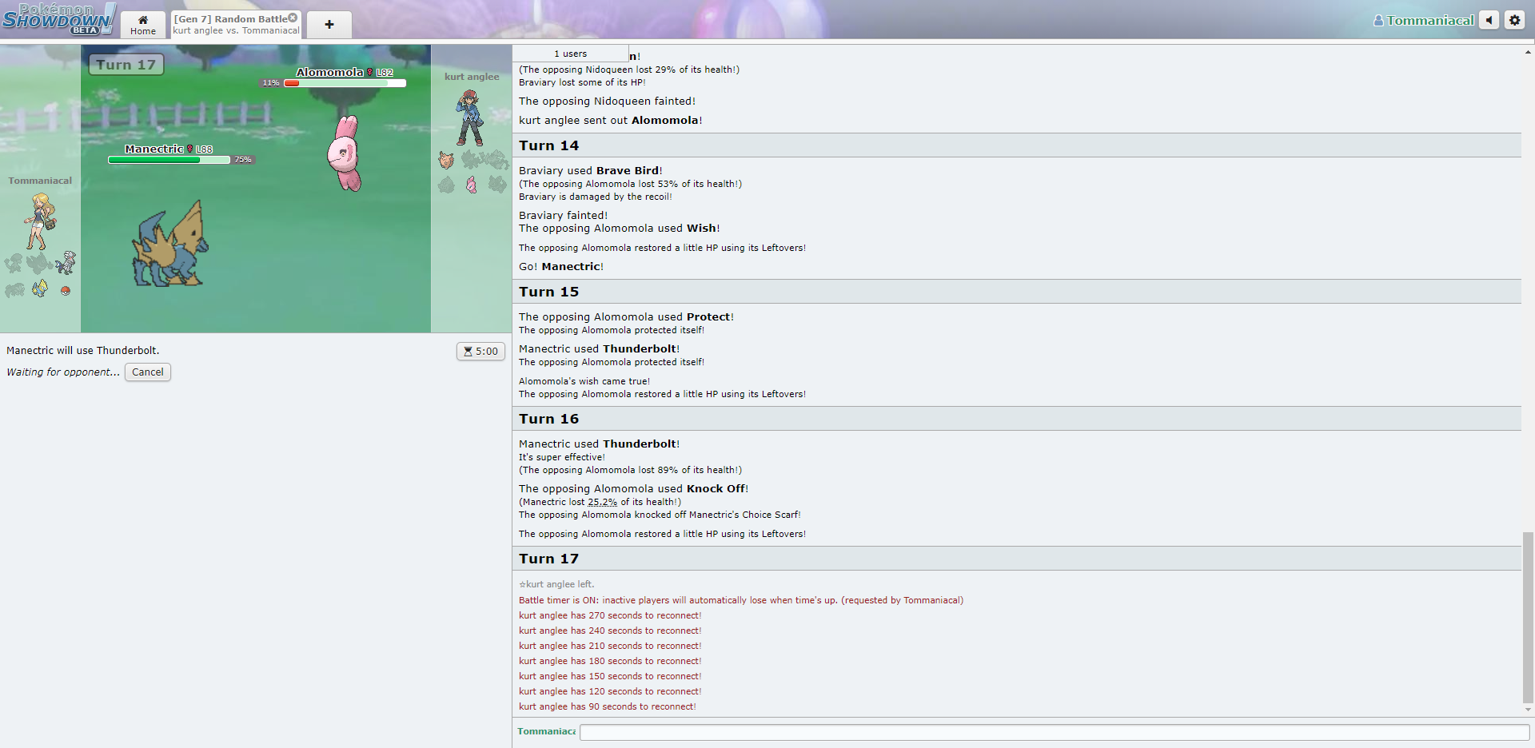
Task: Click the unrevealed Poké Ball team slot
Action: click(66, 291)
